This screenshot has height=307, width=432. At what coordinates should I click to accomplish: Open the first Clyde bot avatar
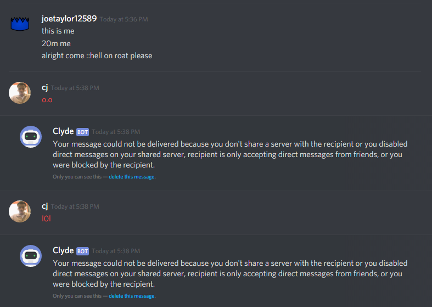point(31,137)
